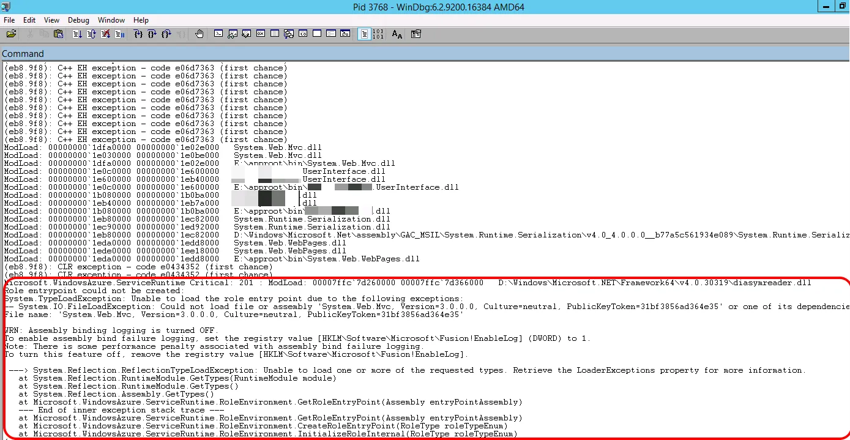Screen dimensions: 850x440
Task: Click the 'CreateRoleEntryPoint(RoleType roleTypeEnum)' stack line
Action: click(263, 426)
